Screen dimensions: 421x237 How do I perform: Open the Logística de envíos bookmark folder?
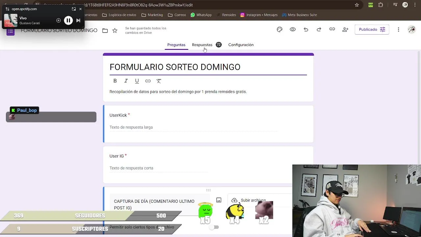[x=119, y=15]
